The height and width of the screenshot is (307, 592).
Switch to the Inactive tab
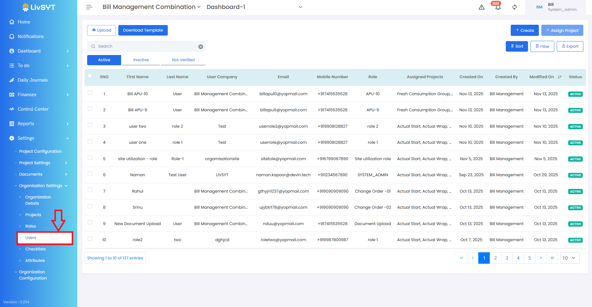pyautogui.click(x=141, y=60)
